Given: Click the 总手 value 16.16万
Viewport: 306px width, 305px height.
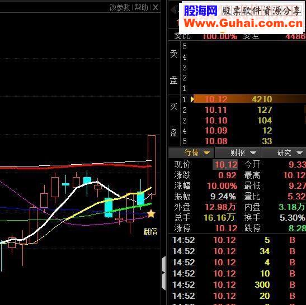Looking at the screenshot, I should pyautogui.click(x=219, y=217).
